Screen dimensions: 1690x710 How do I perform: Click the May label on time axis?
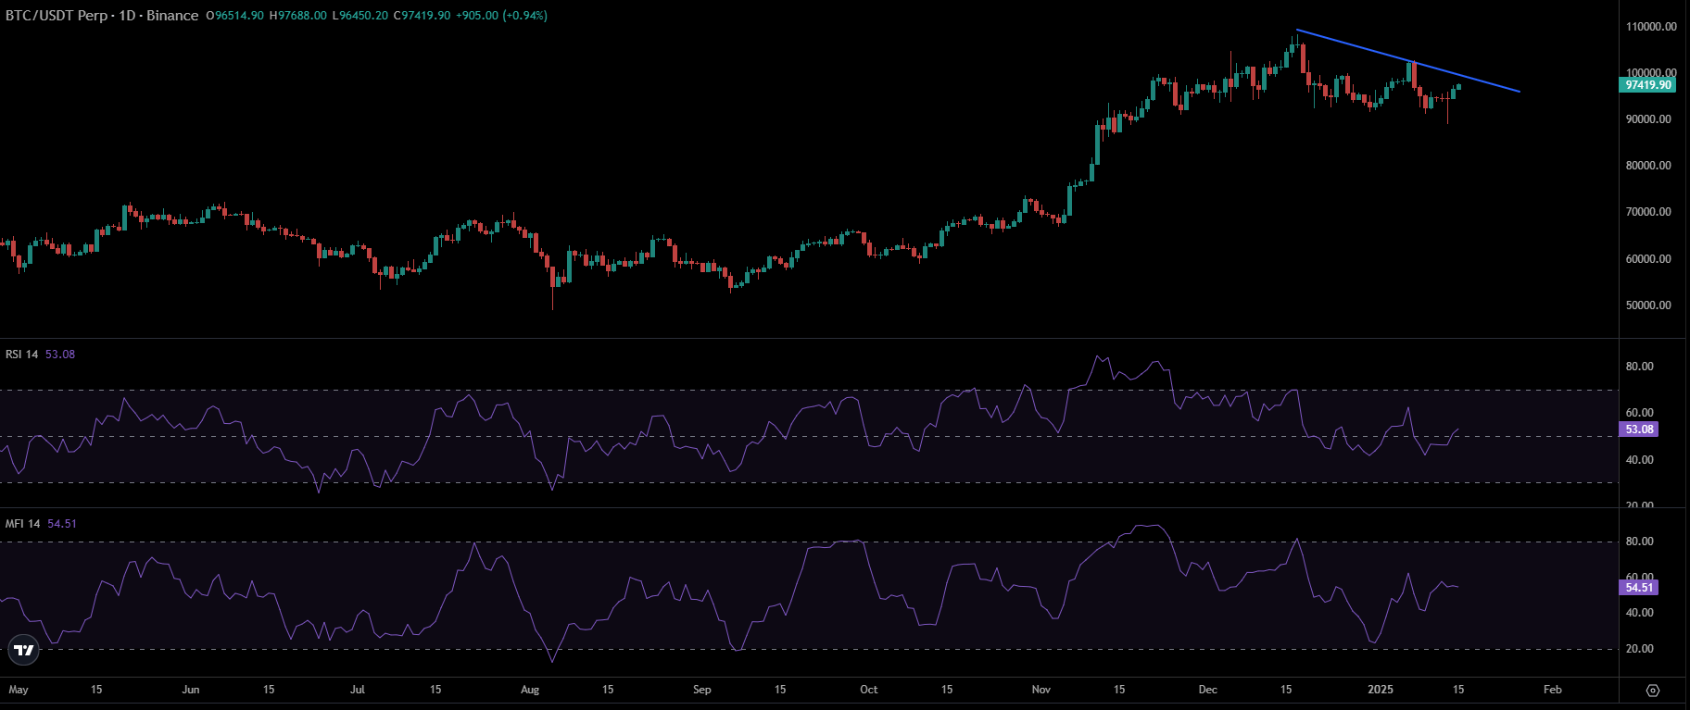19,690
